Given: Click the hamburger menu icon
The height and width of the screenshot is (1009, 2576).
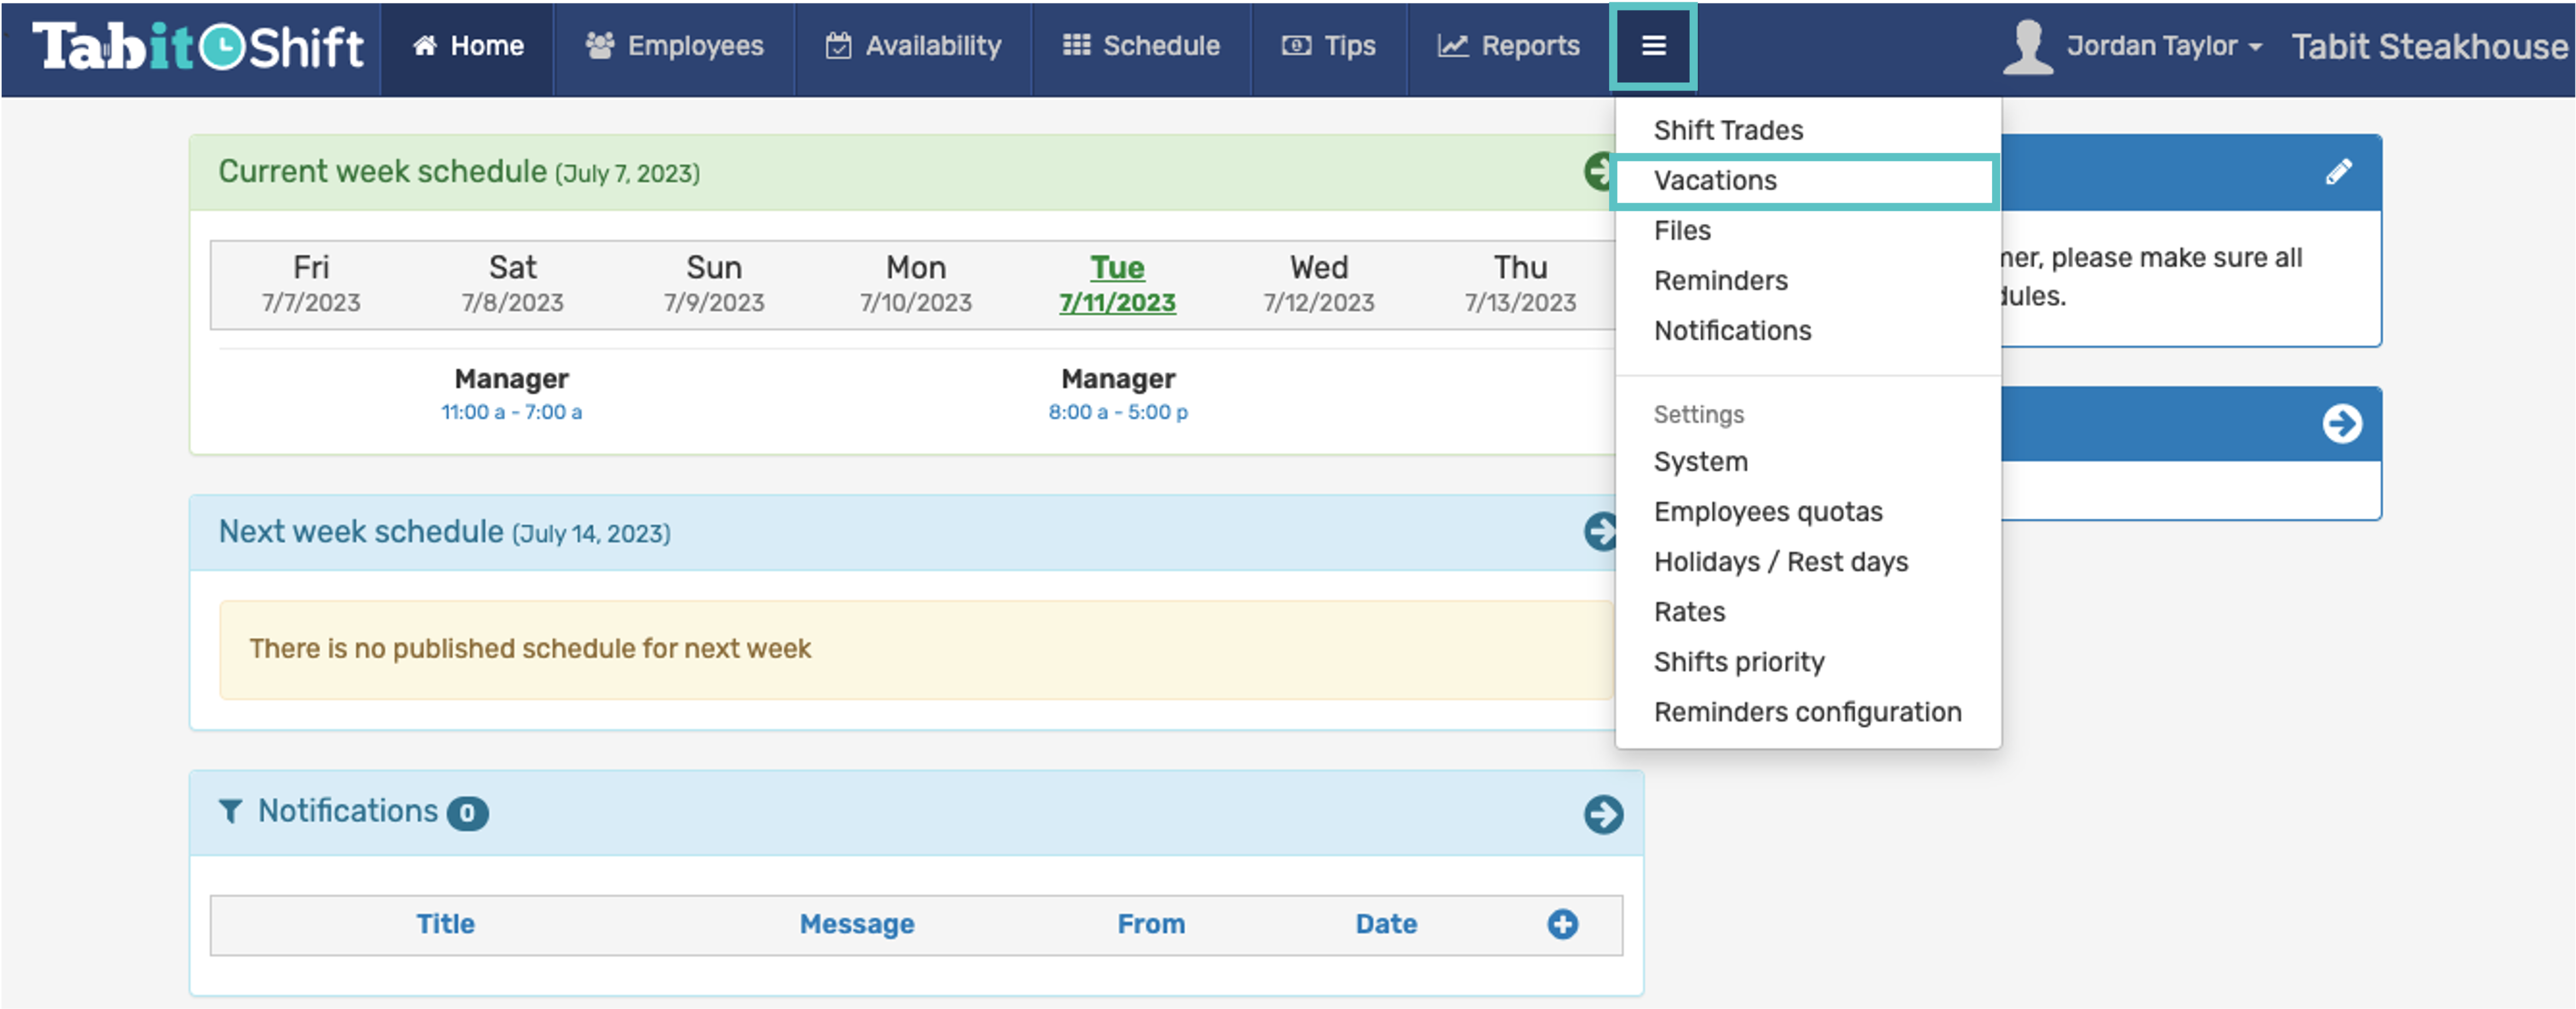Looking at the screenshot, I should [x=1653, y=46].
